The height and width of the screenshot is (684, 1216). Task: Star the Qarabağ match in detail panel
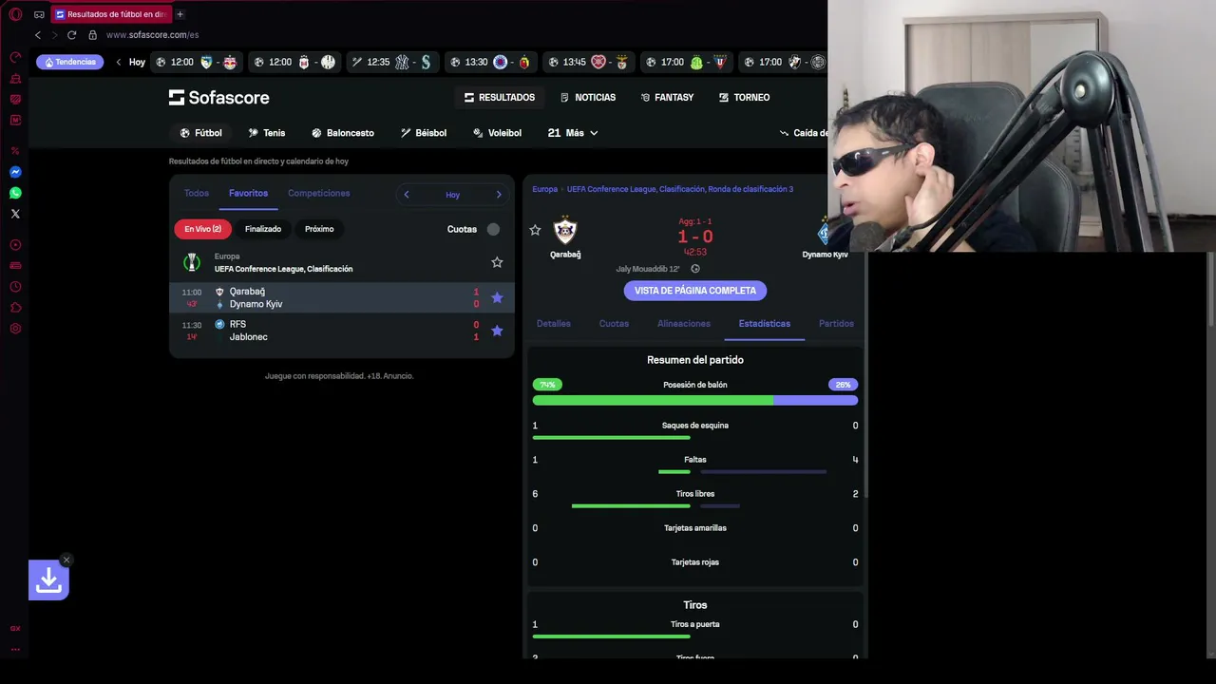click(535, 230)
